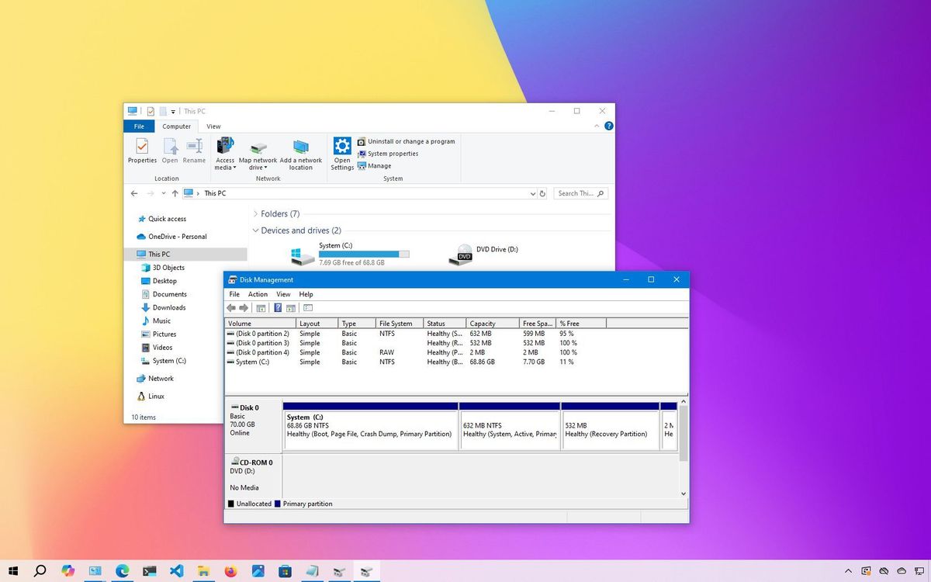Open Microsoft Edge from the taskbar
Screen dimensions: 931x582
[122, 570]
